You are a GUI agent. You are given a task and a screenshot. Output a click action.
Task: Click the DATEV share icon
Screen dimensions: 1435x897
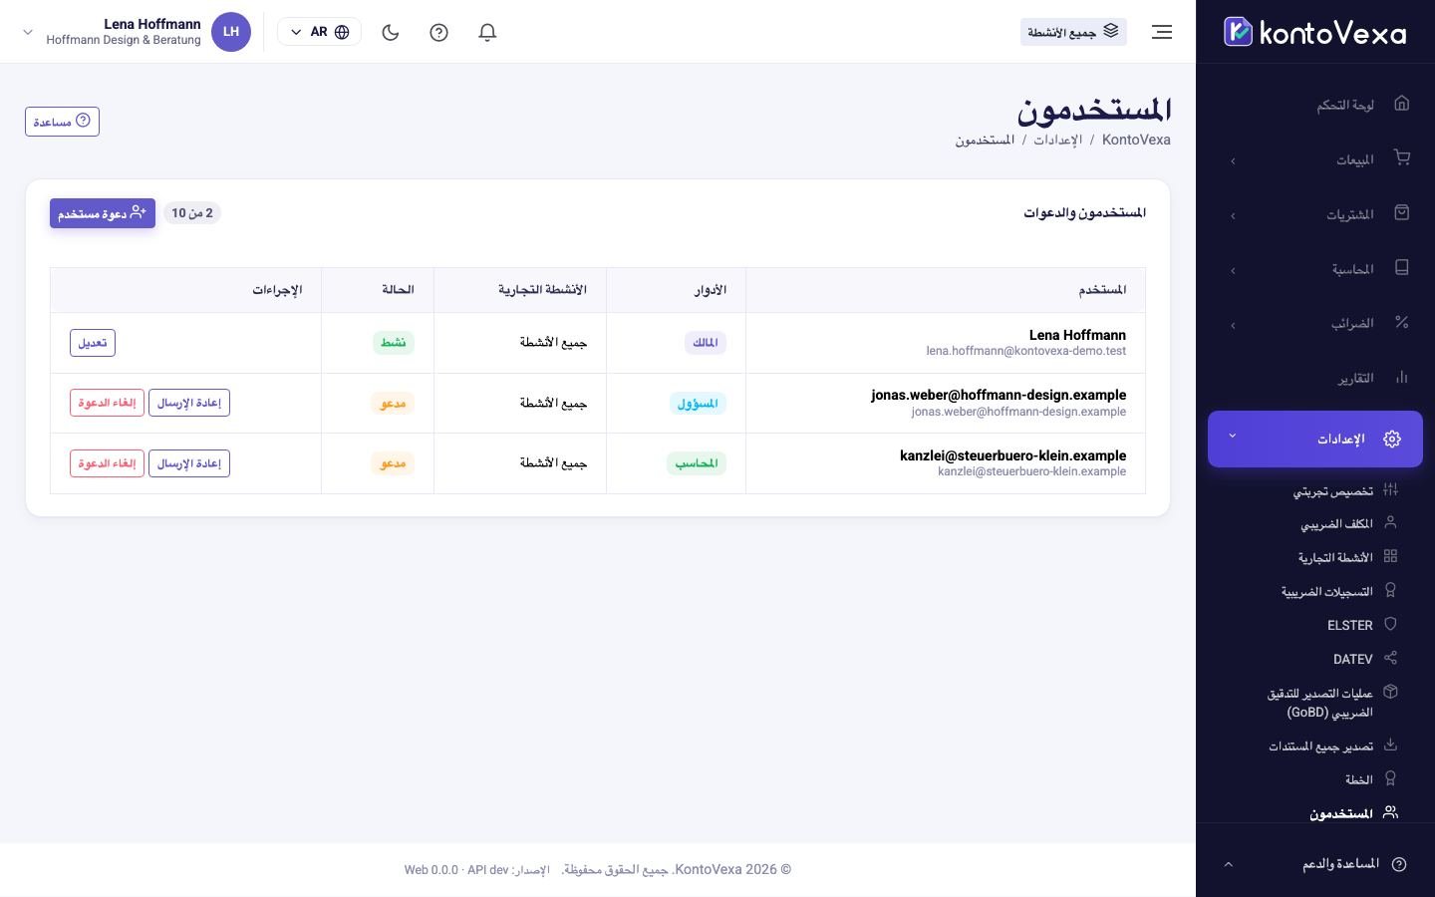(x=1391, y=658)
